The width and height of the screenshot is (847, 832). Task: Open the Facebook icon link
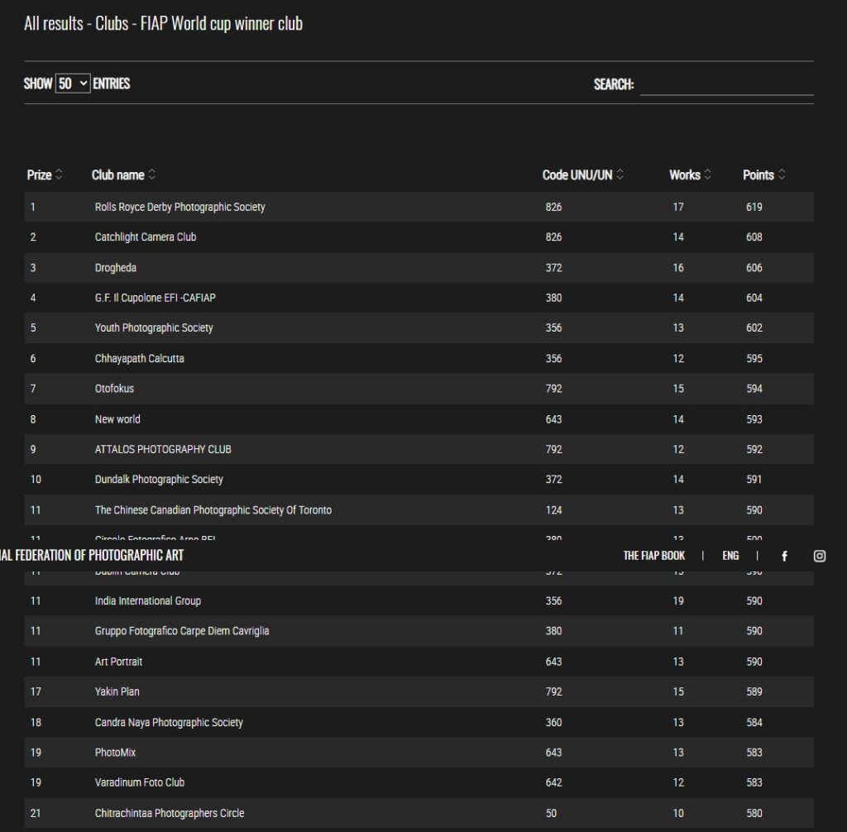[x=784, y=556]
